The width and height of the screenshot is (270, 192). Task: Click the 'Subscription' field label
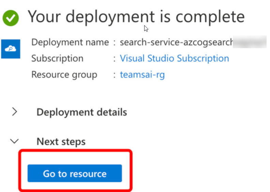click(57, 58)
